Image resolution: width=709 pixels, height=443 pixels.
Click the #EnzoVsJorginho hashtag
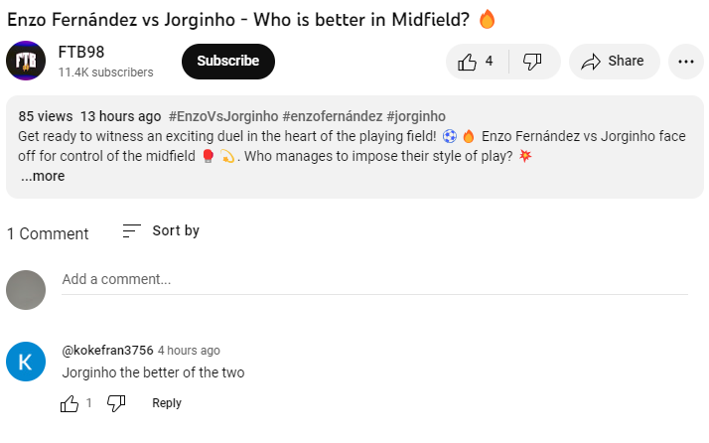223,116
